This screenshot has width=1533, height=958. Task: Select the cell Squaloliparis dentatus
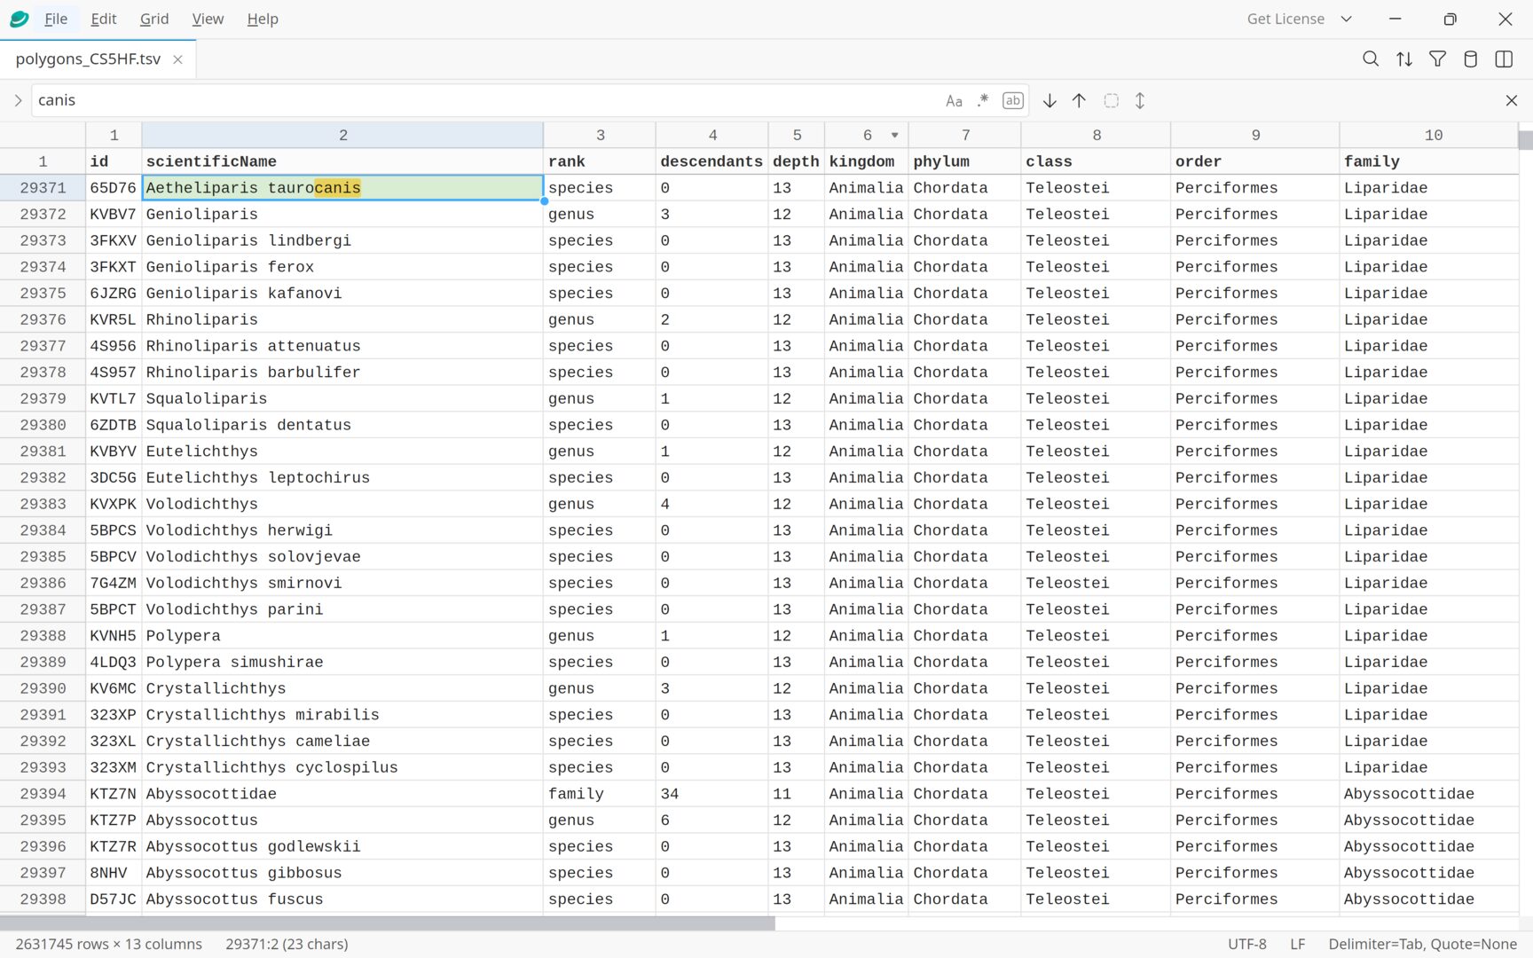pos(342,425)
